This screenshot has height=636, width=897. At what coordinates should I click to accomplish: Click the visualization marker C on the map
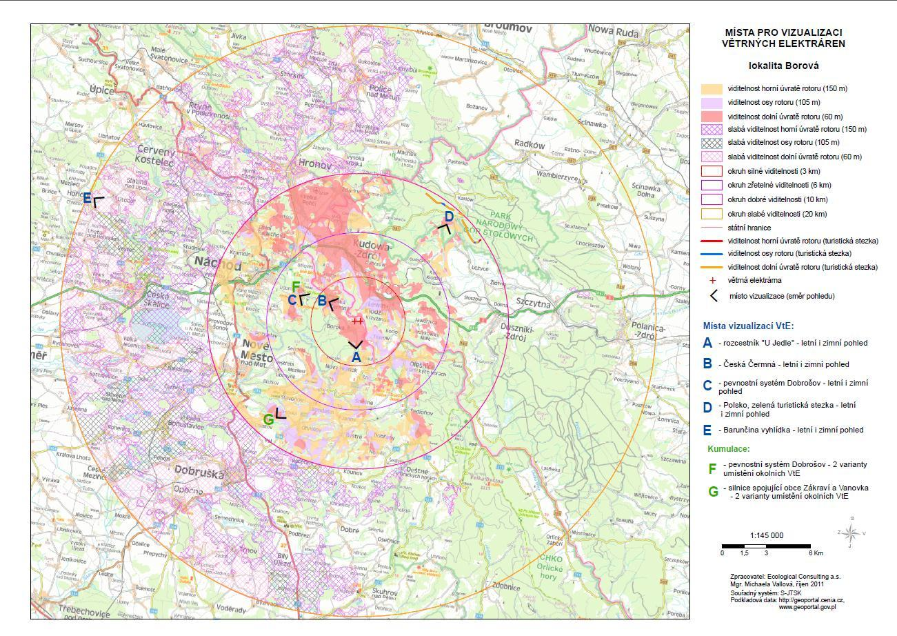pos(292,300)
